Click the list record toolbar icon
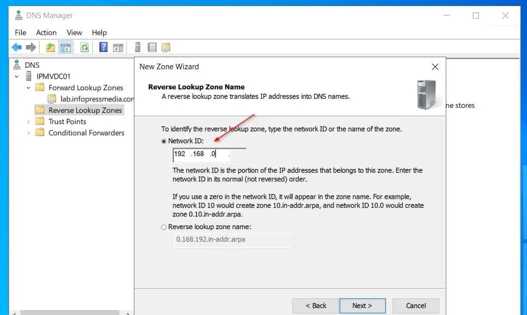 coord(152,48)
